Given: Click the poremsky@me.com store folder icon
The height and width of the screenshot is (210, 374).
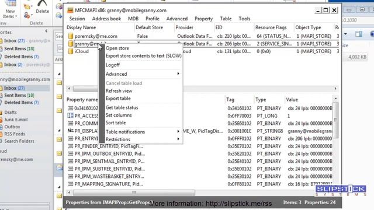Looking at the screenshot, I should click(70, 36).
